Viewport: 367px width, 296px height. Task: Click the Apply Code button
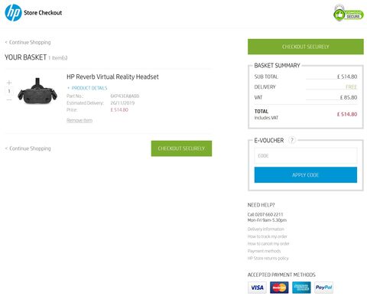coord(306,175)
